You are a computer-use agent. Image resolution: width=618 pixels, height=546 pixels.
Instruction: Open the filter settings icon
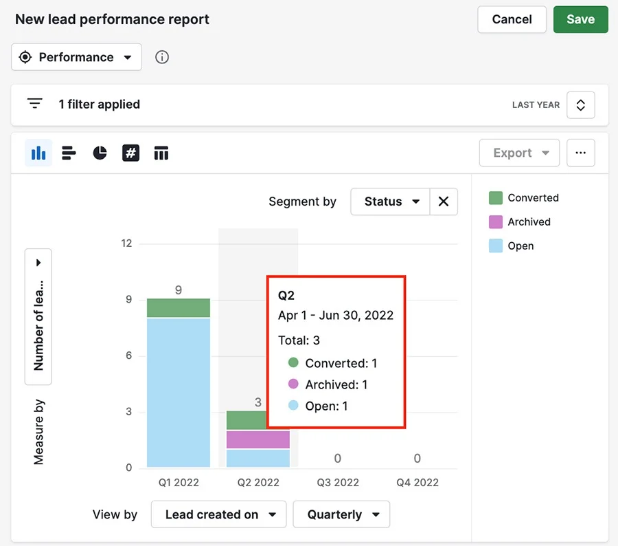35,104
